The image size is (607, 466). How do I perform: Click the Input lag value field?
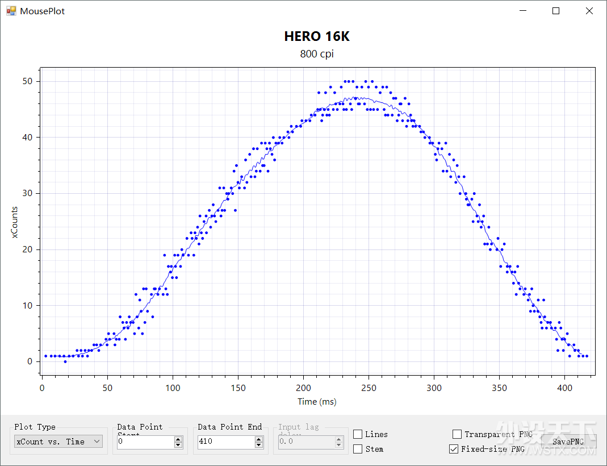(x=306, y=442)
